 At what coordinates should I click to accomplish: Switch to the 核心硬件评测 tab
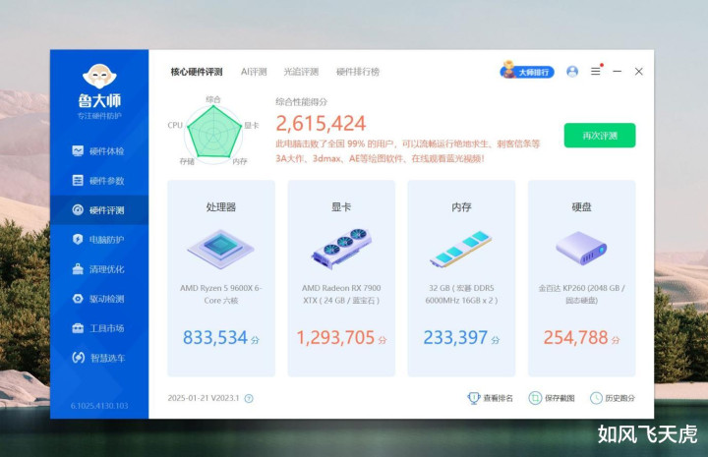coord(197,72)
